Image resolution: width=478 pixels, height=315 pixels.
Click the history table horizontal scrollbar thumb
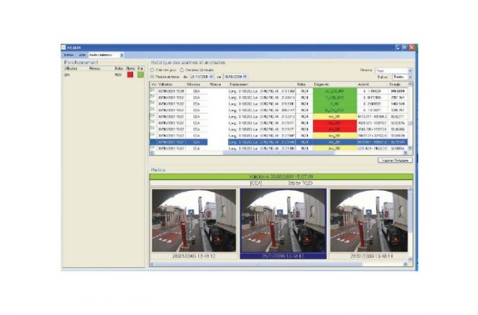[279, 153]
